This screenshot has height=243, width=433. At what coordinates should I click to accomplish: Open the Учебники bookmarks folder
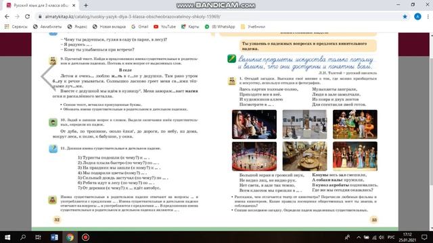click(253, 27)
